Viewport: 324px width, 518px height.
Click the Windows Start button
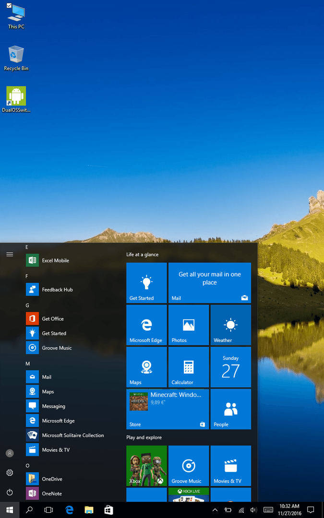pos(10,510)
